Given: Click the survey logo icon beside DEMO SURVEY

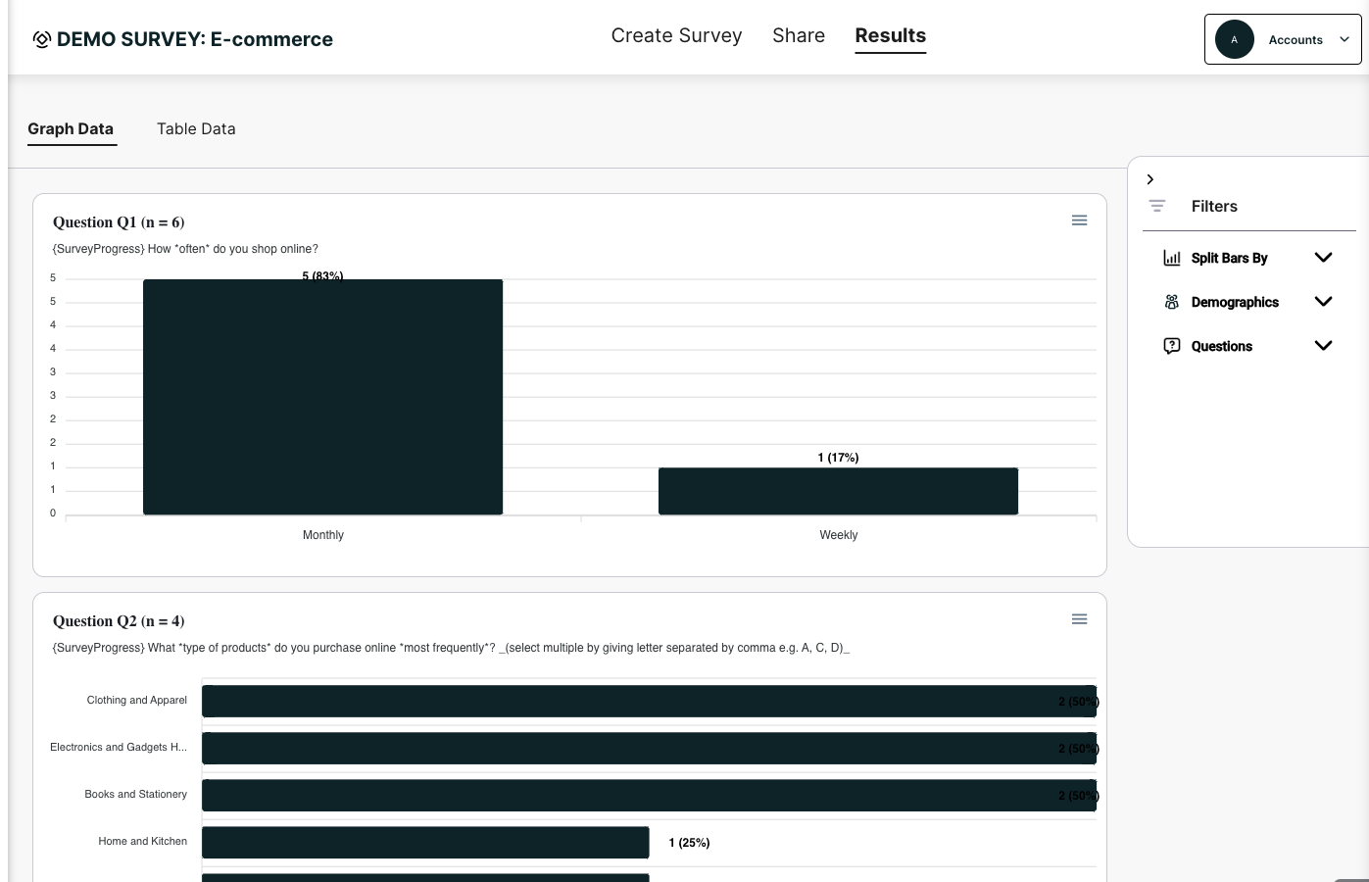Looking at the screenshot, I should [x=41, y=39].
